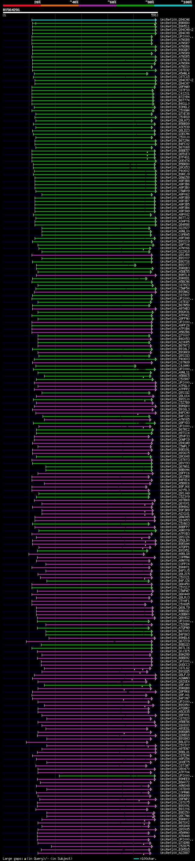This screenshot has height=861, width=195.
Task: Select hit label UniRef100_Q8VY93
Action: [x=175, y=463]
